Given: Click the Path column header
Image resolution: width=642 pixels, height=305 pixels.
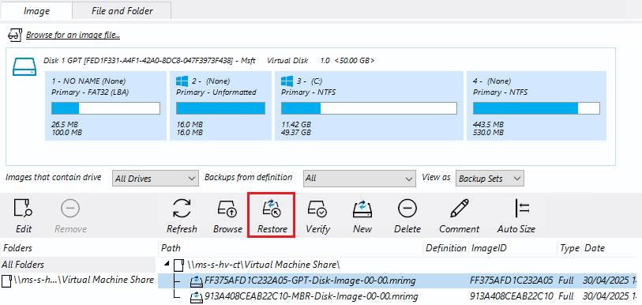Looking at the screenshot, I should point(291,248).
